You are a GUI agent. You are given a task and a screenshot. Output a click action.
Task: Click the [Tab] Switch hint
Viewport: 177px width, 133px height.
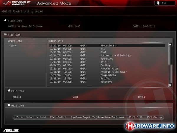tap(58, 117)
